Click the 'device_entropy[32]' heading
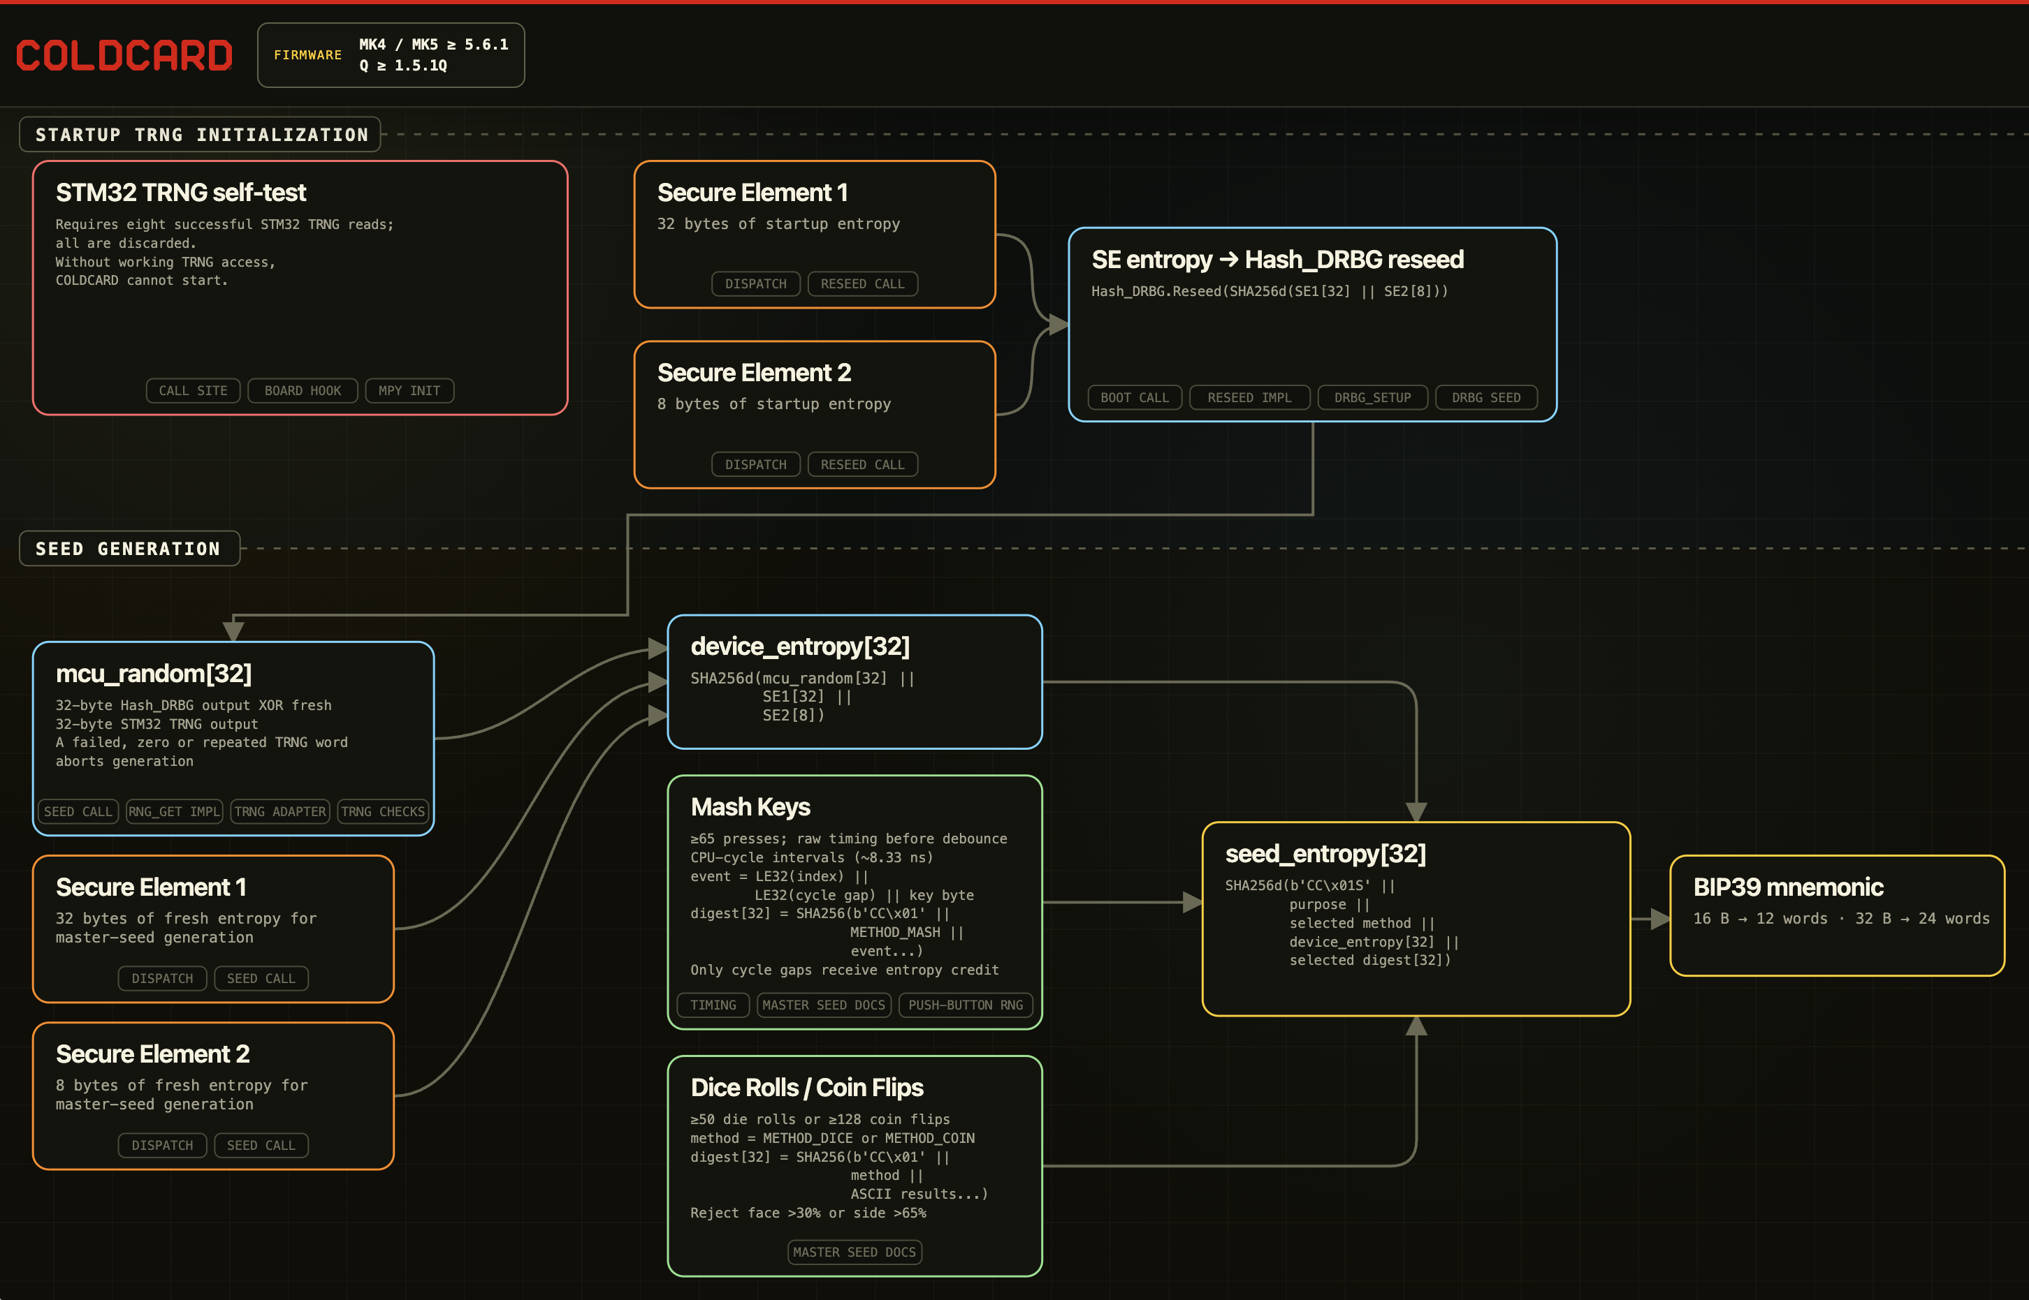 (800, 646)
